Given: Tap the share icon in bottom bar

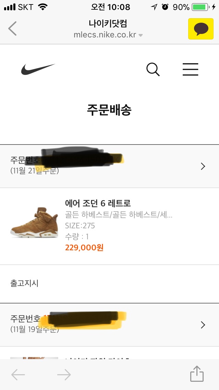Looking at the screenshot, I should tap(197, 374).
